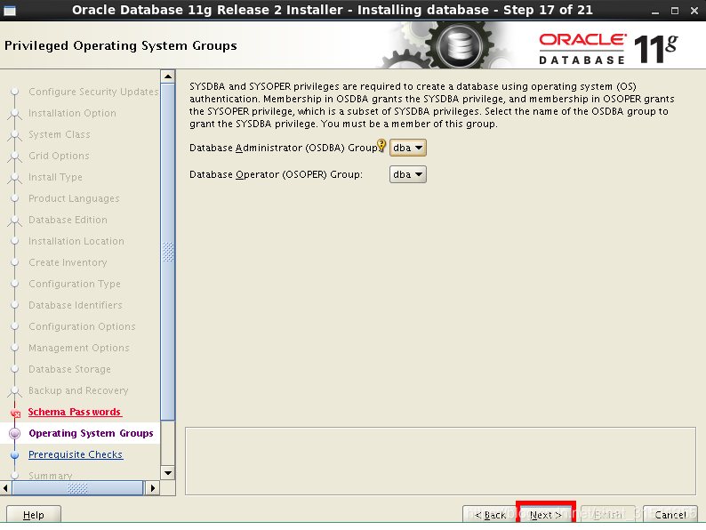Click left arrow of horizontal scrollbar
Image resolution: width=706 pixels, height=530 pixels.
pos(5,487)
